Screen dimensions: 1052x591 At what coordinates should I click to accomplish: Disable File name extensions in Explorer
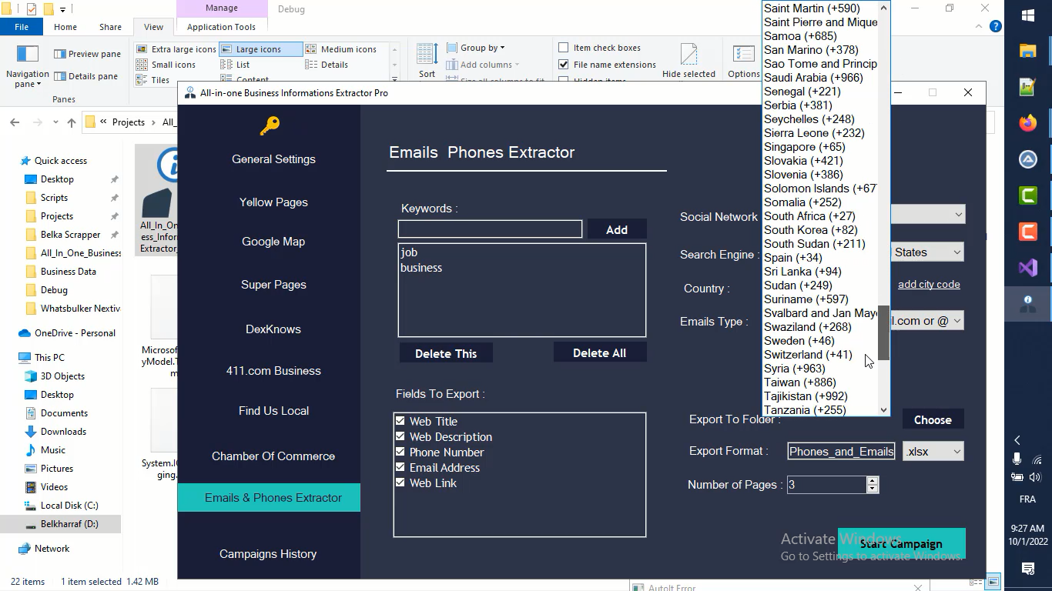tap(564, 65)
